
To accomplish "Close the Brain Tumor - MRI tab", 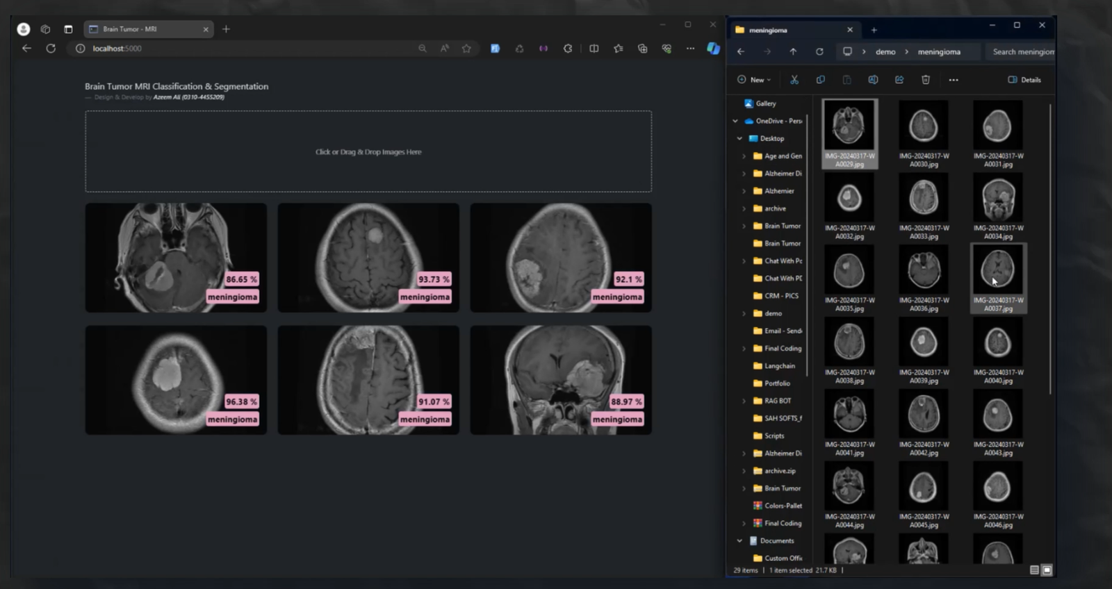I will (x=206, y=29).
